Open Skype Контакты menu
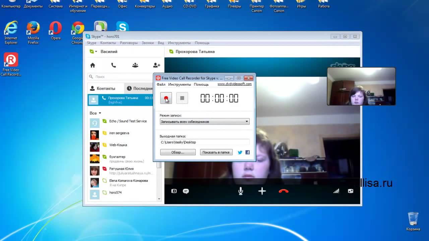Screen dimensions: 429x241 pyautogui.click(x=108, y=43)
